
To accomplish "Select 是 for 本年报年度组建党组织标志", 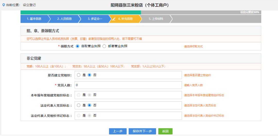I will click(x=79, y=95).
